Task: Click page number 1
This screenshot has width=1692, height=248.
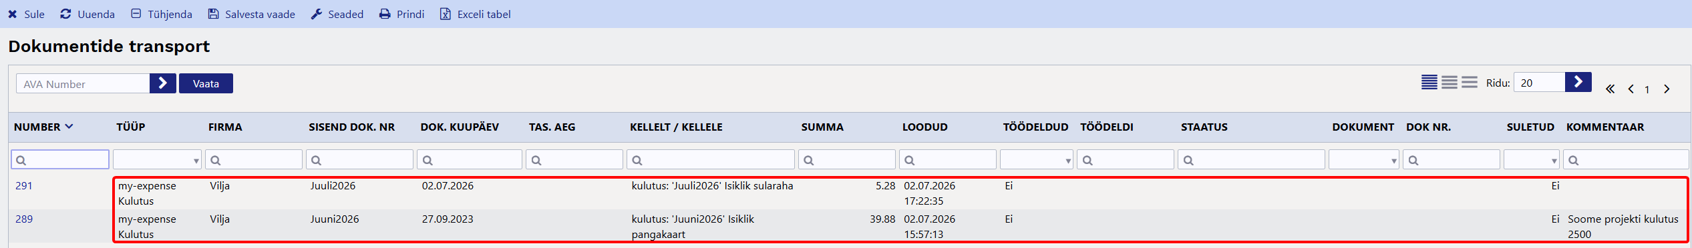Action: pyautogui.click(x=1647, y=89)
